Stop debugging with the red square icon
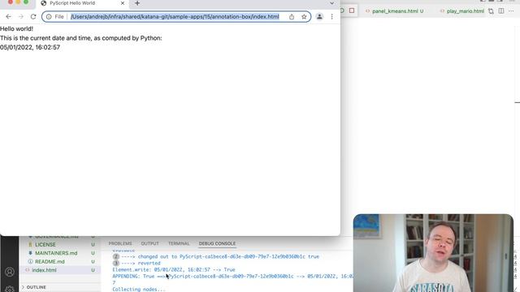 pyautogui.click(x=352, y=11)
